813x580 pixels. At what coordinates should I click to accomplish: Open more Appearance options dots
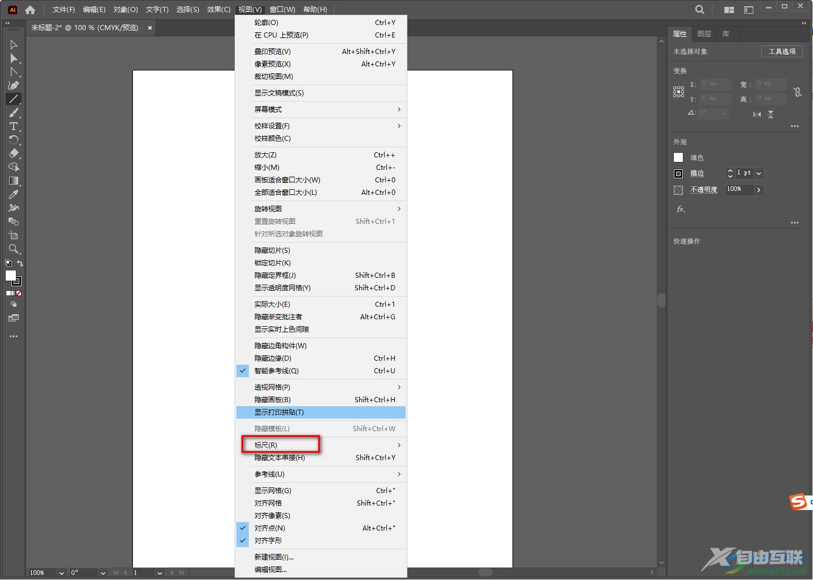tap(795, 223)
